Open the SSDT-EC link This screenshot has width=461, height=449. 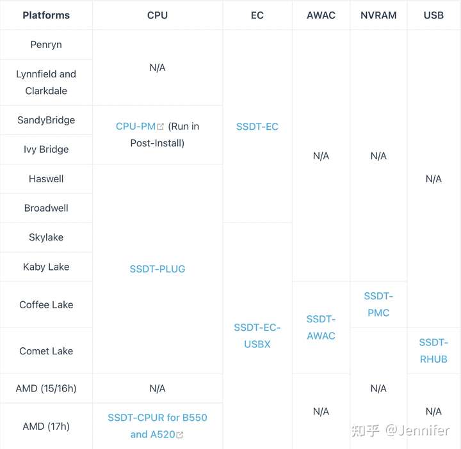point(257,127)
